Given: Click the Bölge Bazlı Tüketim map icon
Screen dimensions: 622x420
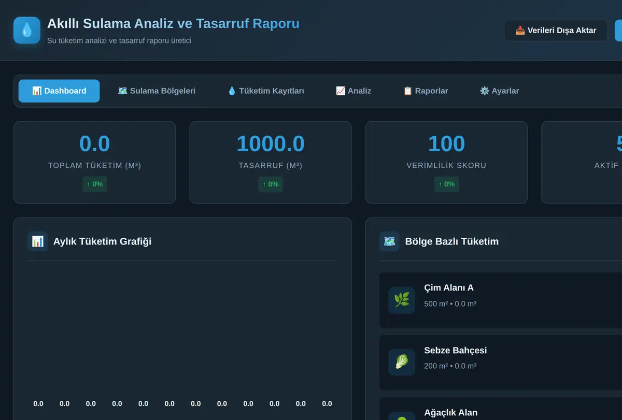Looking at the screenshot, I should click(389, 241).
